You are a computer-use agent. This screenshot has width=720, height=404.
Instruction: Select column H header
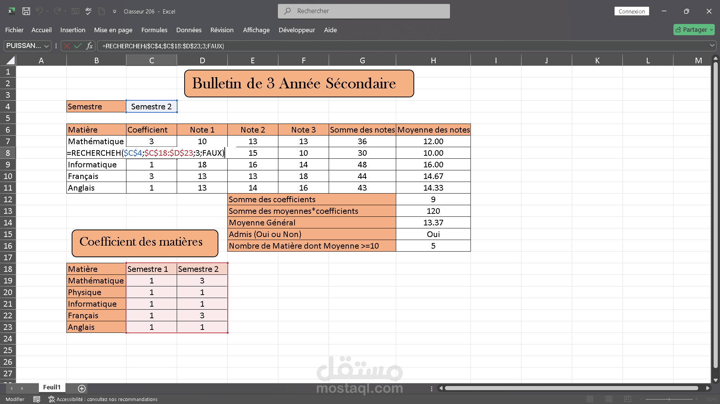point(433,60)
